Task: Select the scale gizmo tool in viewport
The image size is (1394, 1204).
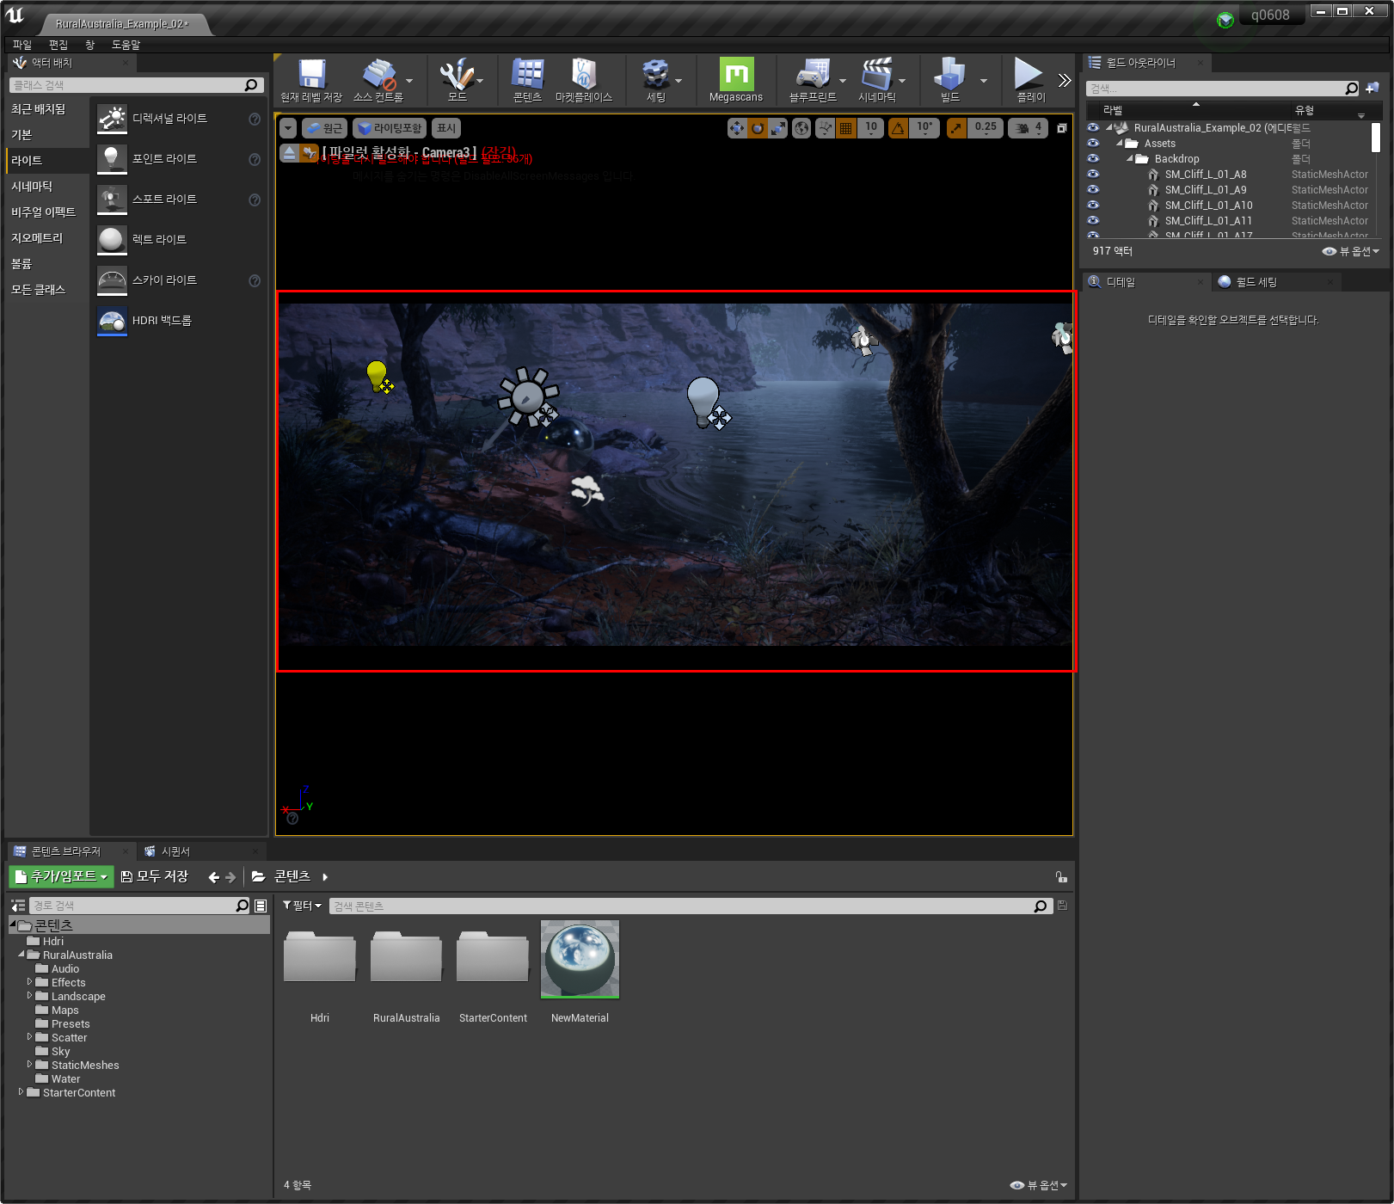Action: pyautogui.click(x=778, y=128)
